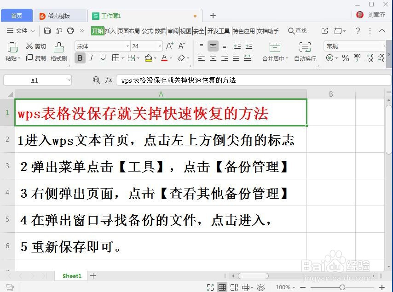Open the font size dropdown showing 24
393x292 pixels.
(x=160, y=46)
